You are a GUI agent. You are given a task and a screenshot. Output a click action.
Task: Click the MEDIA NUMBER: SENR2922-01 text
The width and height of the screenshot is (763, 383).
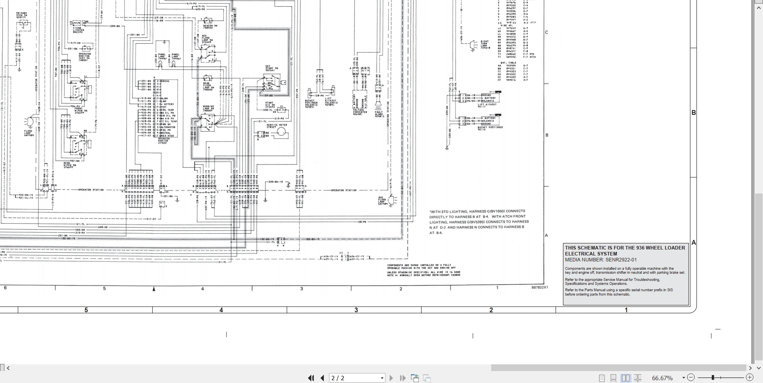coord(600,260)
